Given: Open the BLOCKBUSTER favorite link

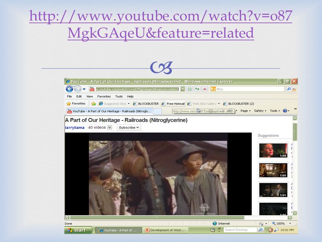Looking at the screenshot, I should 146,104.
